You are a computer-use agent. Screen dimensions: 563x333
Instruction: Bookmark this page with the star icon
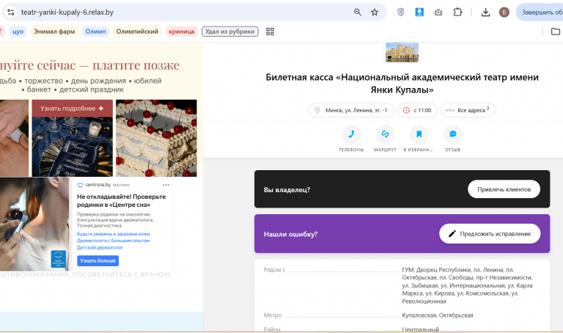point(375,12)
